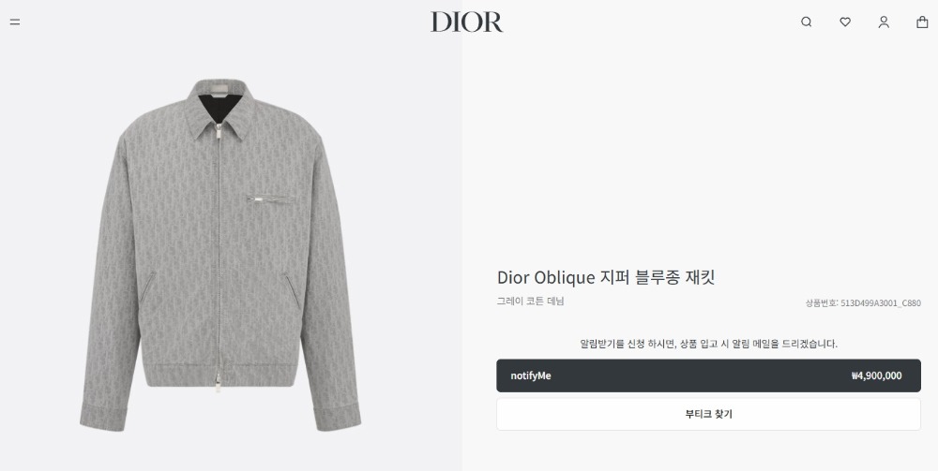Click the notifyMe button

[708, 375]
